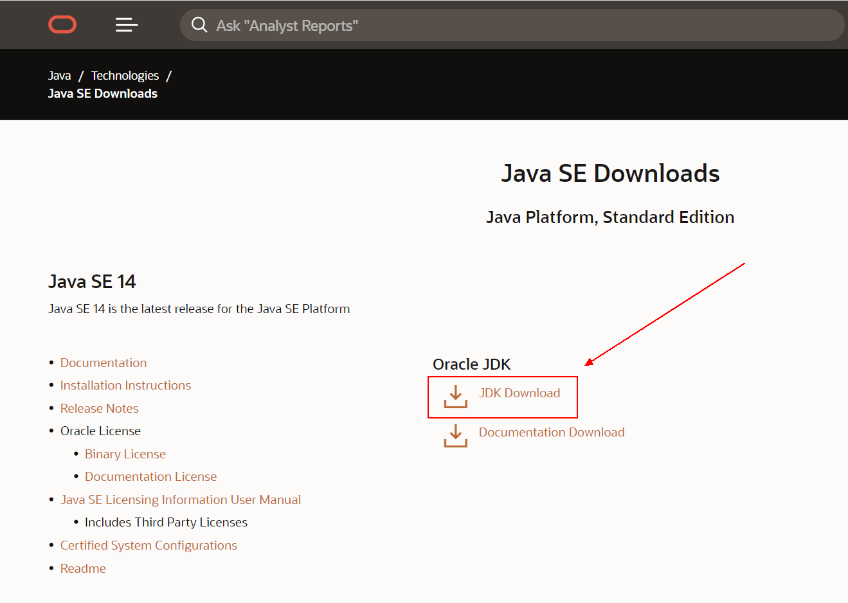Open Certified System Configurations link

149,545
